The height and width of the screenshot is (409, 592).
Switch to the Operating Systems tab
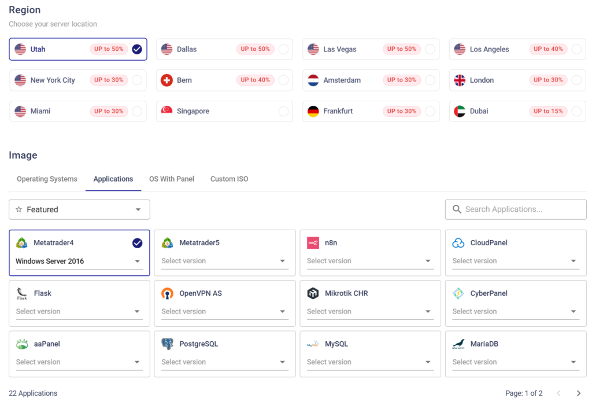(47, 179)
